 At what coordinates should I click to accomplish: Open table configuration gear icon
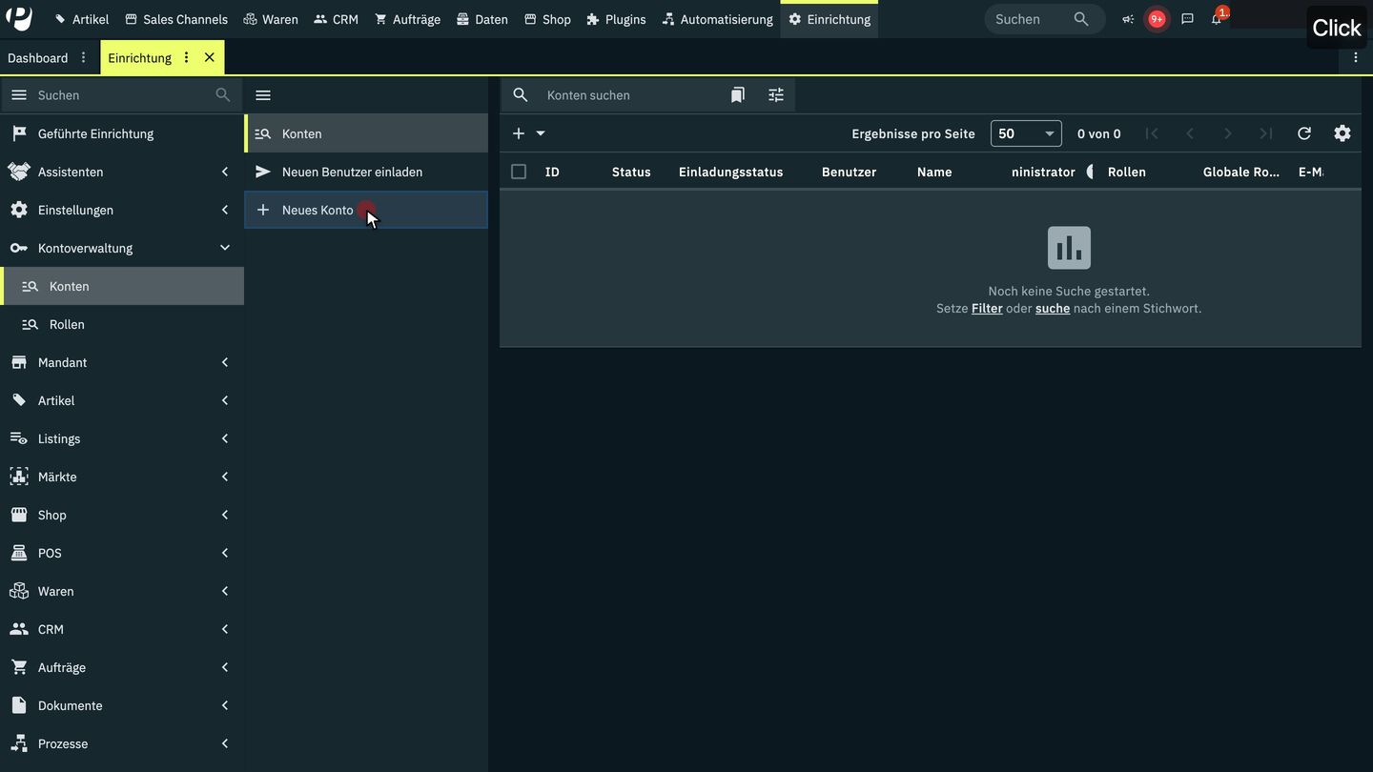click(x=1342, y=133)
